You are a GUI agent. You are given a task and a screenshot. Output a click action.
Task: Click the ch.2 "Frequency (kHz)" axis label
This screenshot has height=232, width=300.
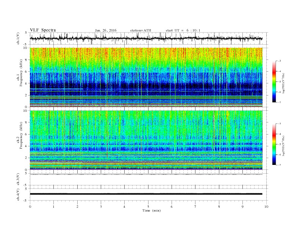point(21,135)
